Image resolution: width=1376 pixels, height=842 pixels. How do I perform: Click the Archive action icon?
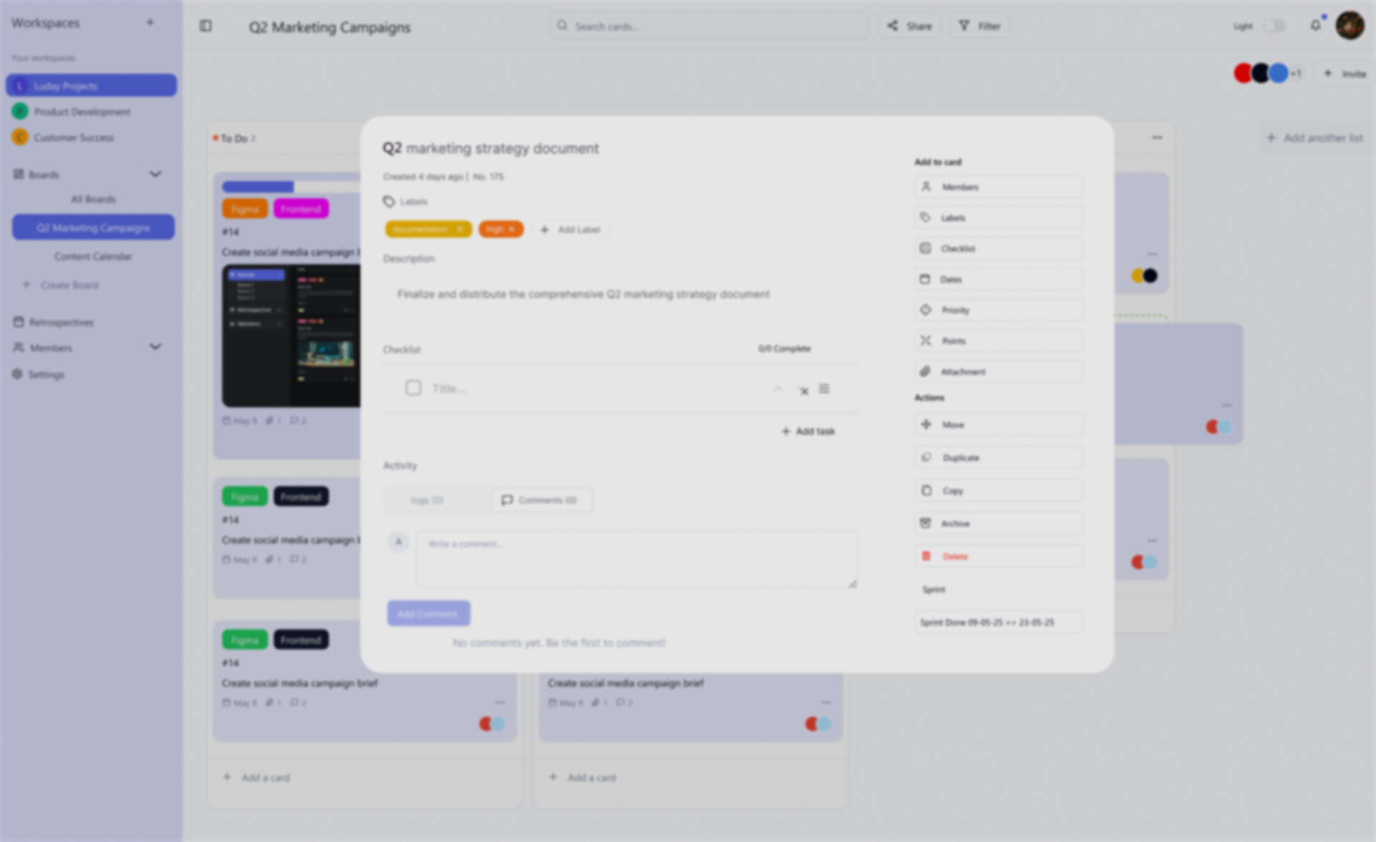click(x=926, y=523)
